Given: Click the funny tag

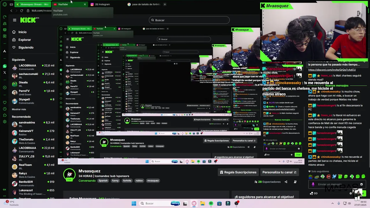Looking at the screenshot, I should coord(115,181).
